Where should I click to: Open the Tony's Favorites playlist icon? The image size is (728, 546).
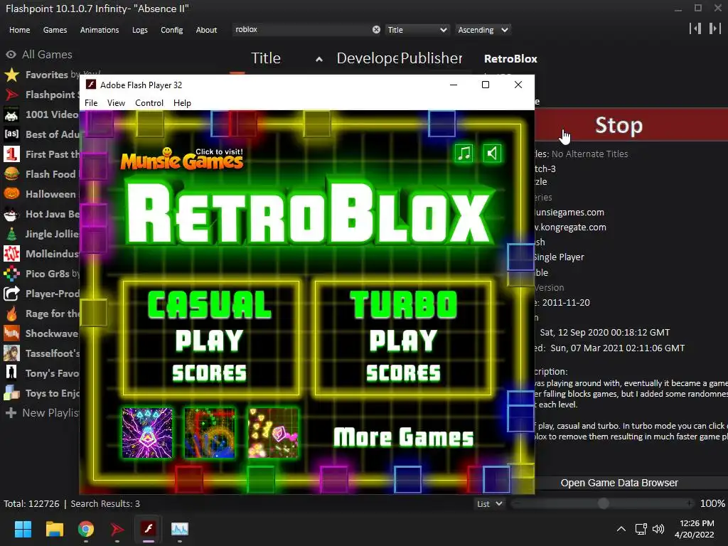click(x=11, y=373)
